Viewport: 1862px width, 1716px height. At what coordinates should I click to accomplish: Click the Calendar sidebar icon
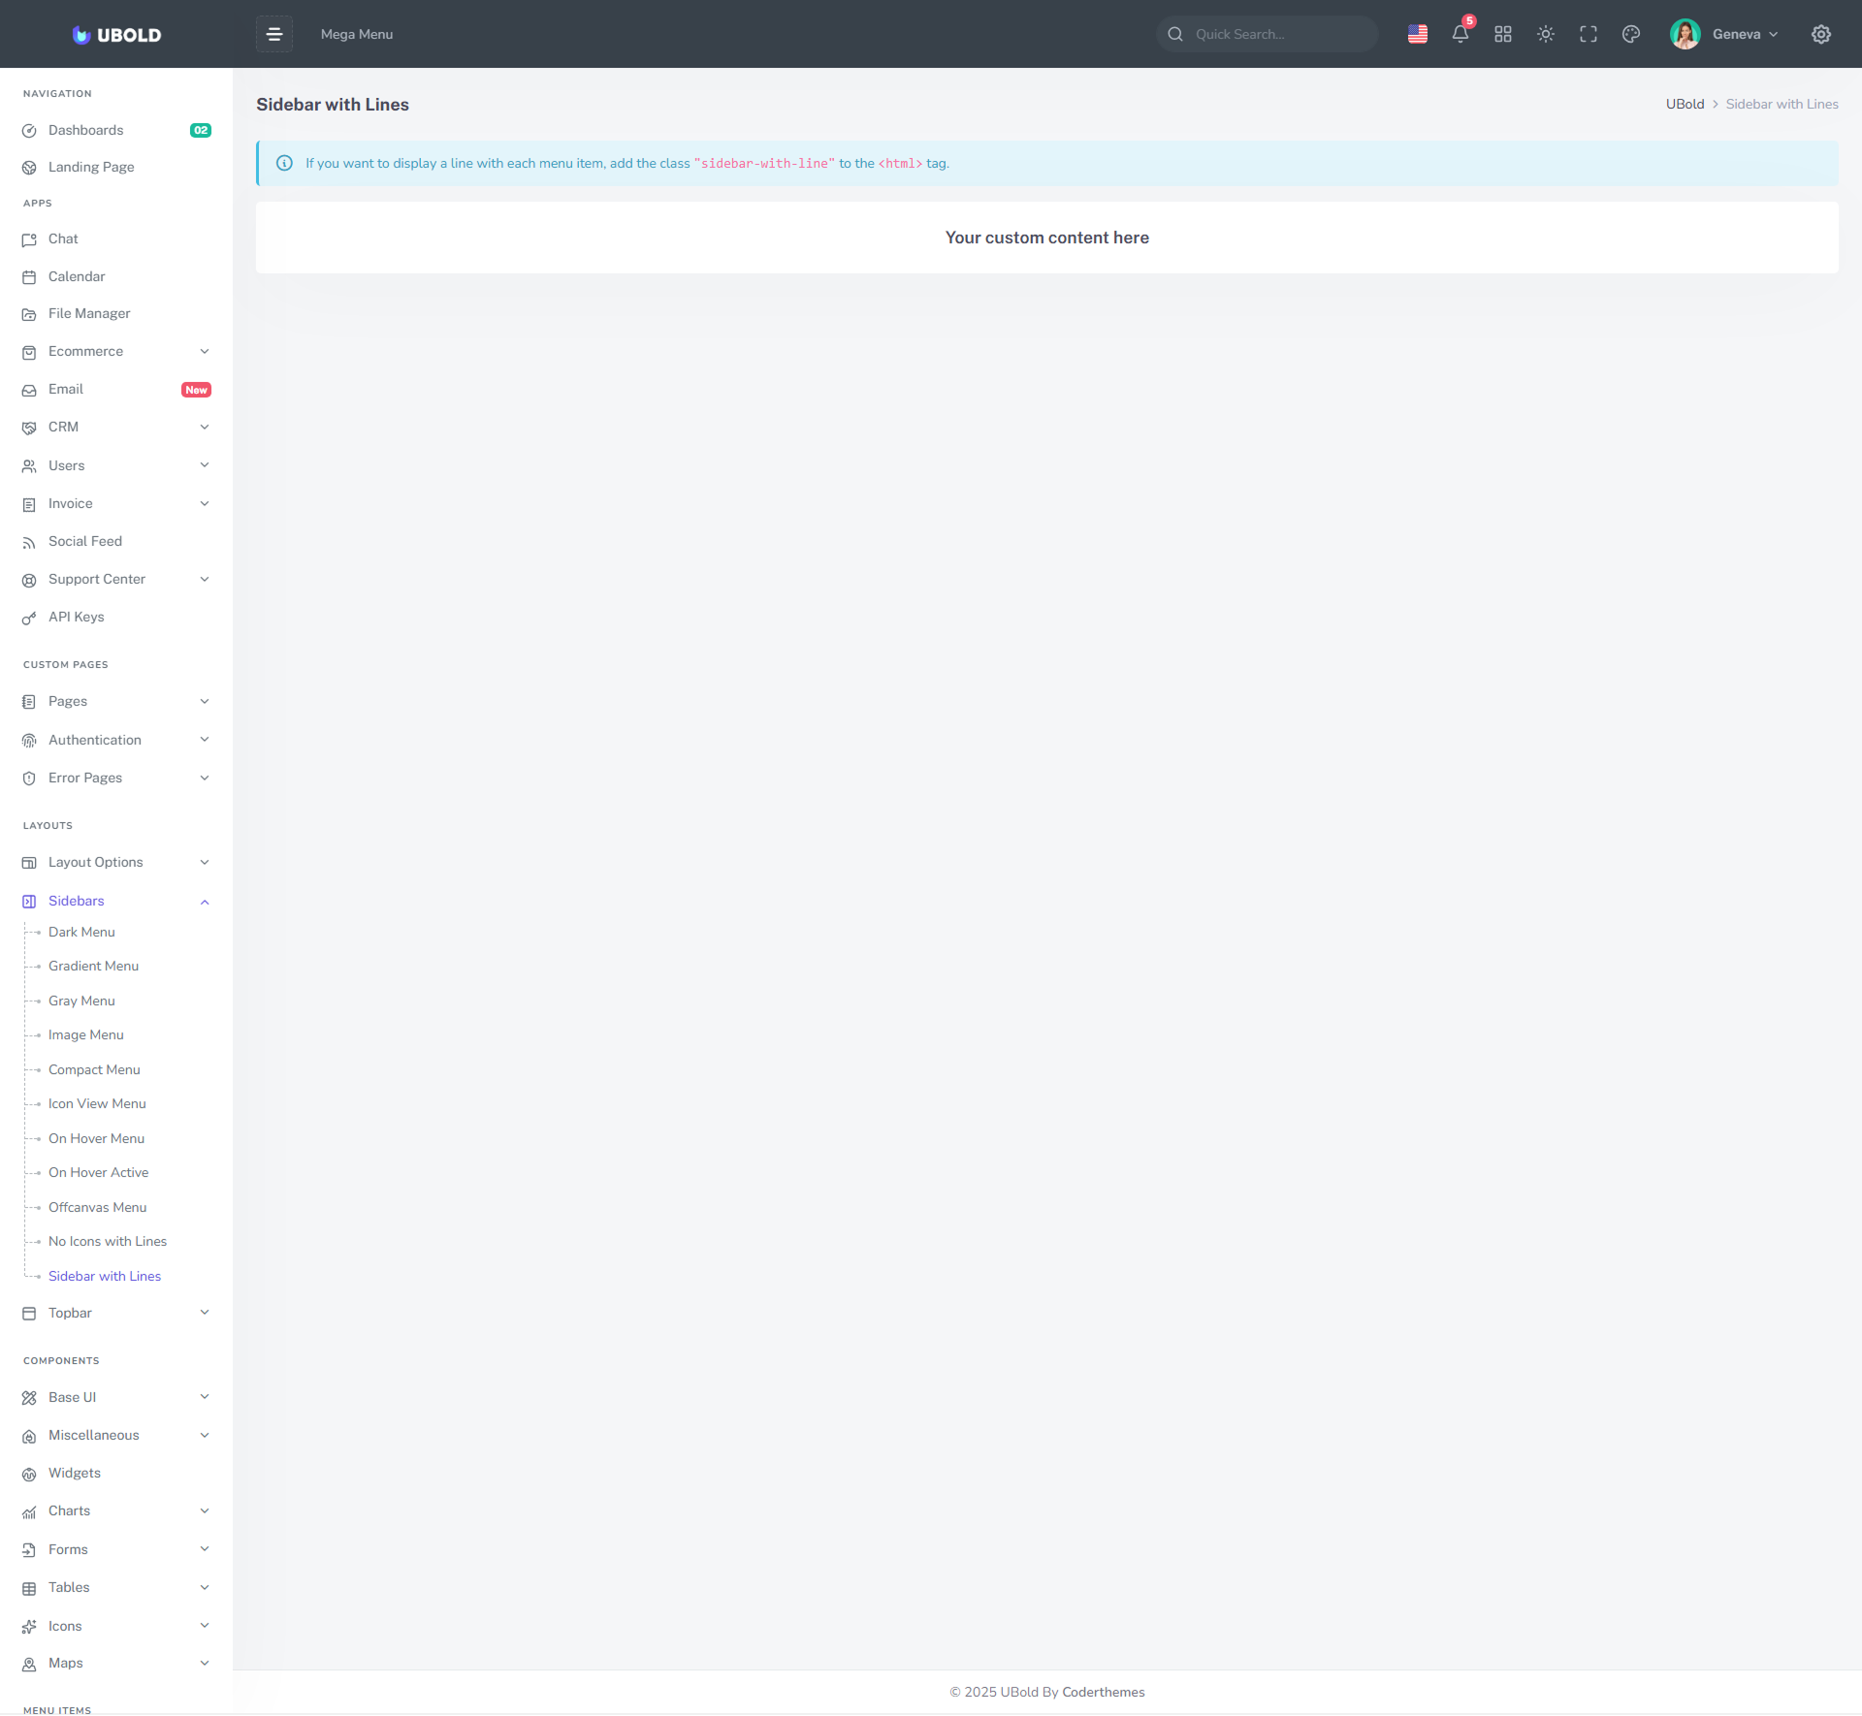[x=29, y=277]
